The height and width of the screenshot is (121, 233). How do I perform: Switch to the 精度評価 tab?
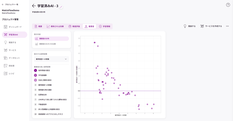click(74, 26)
